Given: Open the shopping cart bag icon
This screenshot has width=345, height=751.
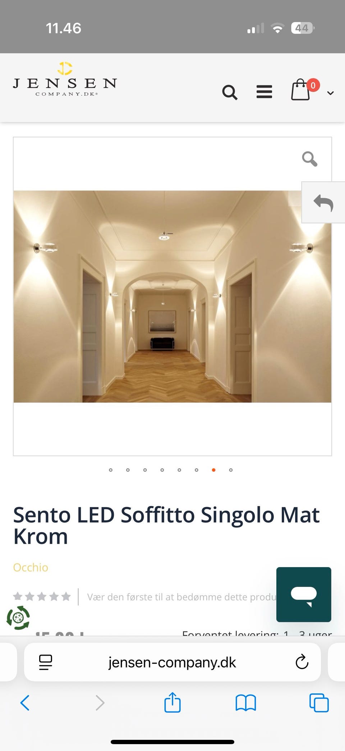Looking at the screenshot, I should tap(300, 90).
